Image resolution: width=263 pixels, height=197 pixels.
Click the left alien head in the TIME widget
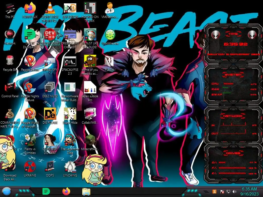[x=215, y=35]
